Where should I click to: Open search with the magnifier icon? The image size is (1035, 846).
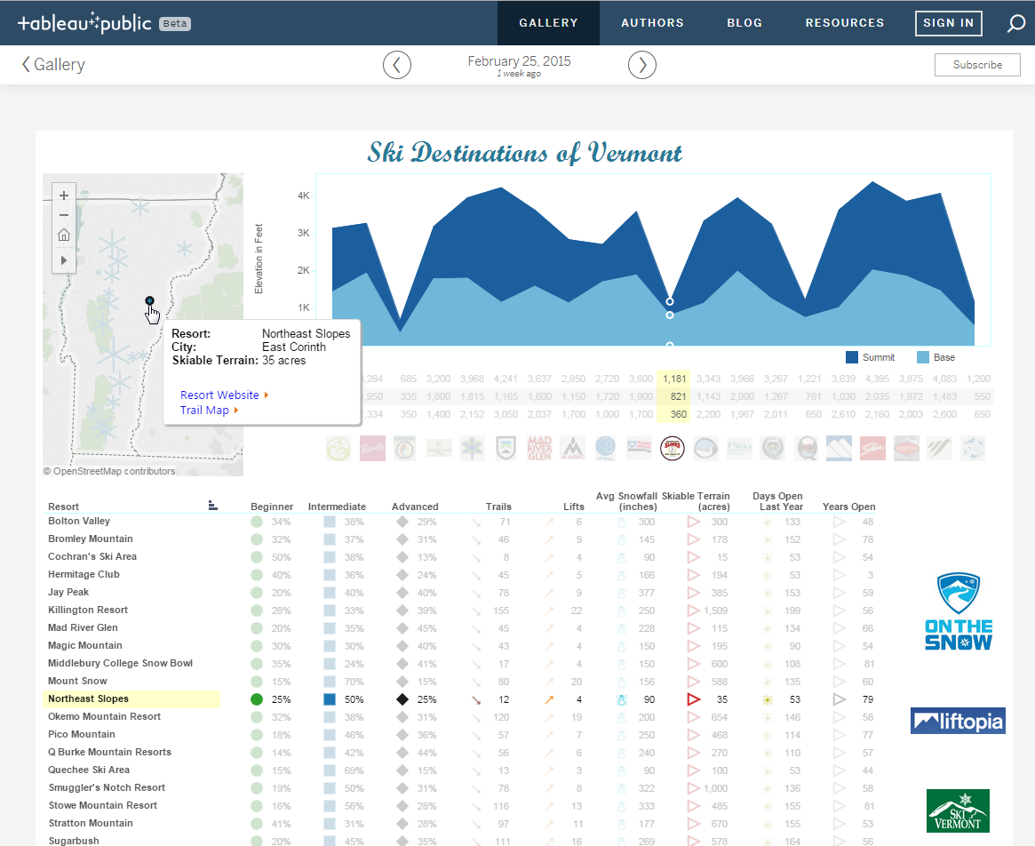(1015, 22)
